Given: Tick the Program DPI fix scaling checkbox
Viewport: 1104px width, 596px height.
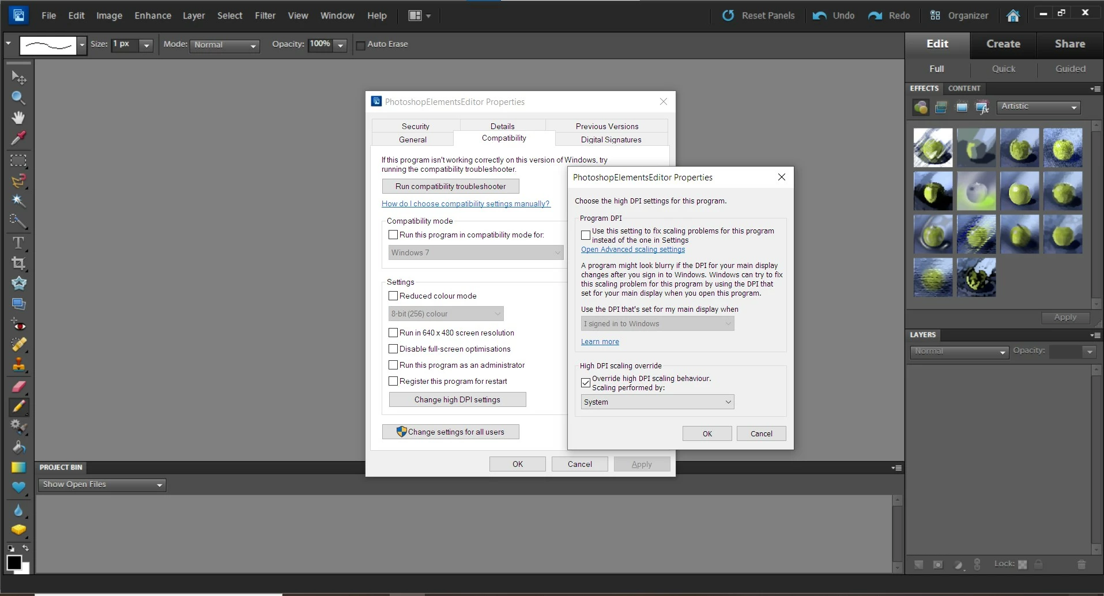Looking at the screenshot, I should point(586,235).
